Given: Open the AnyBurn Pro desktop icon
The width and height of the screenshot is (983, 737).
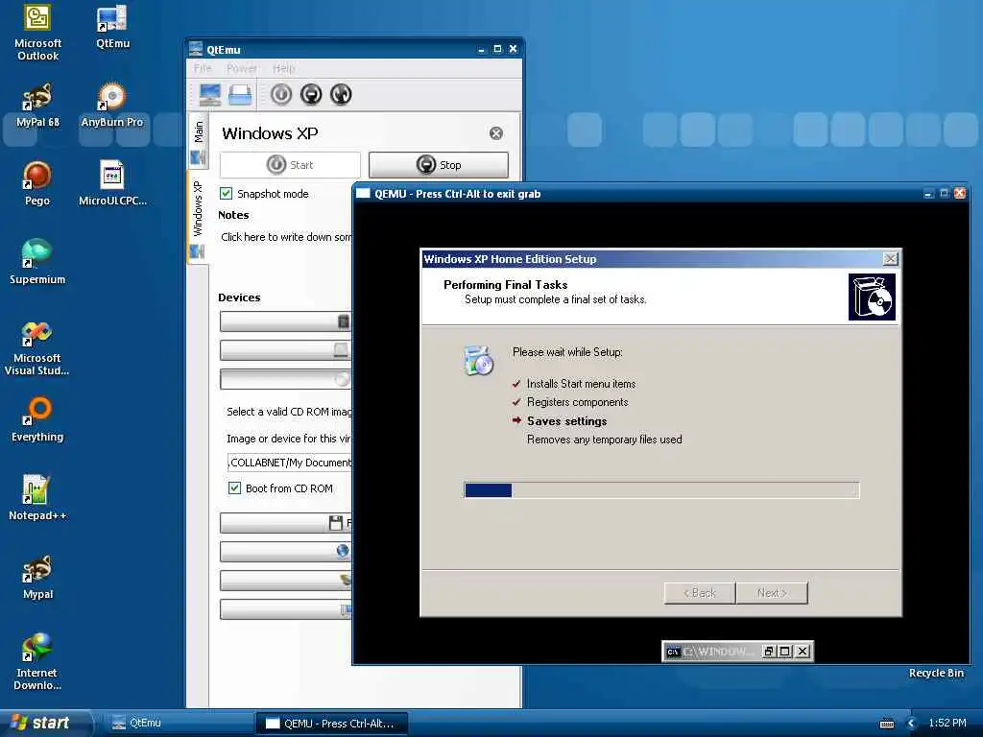Looking at the screenshot, I should pyautogui.click(x=112, y=106).
